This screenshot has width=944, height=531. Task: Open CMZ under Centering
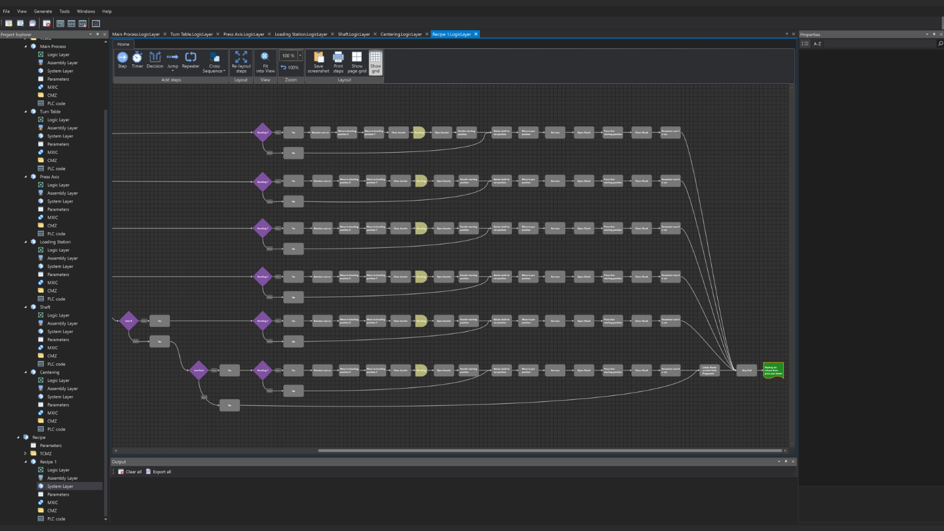52,421
